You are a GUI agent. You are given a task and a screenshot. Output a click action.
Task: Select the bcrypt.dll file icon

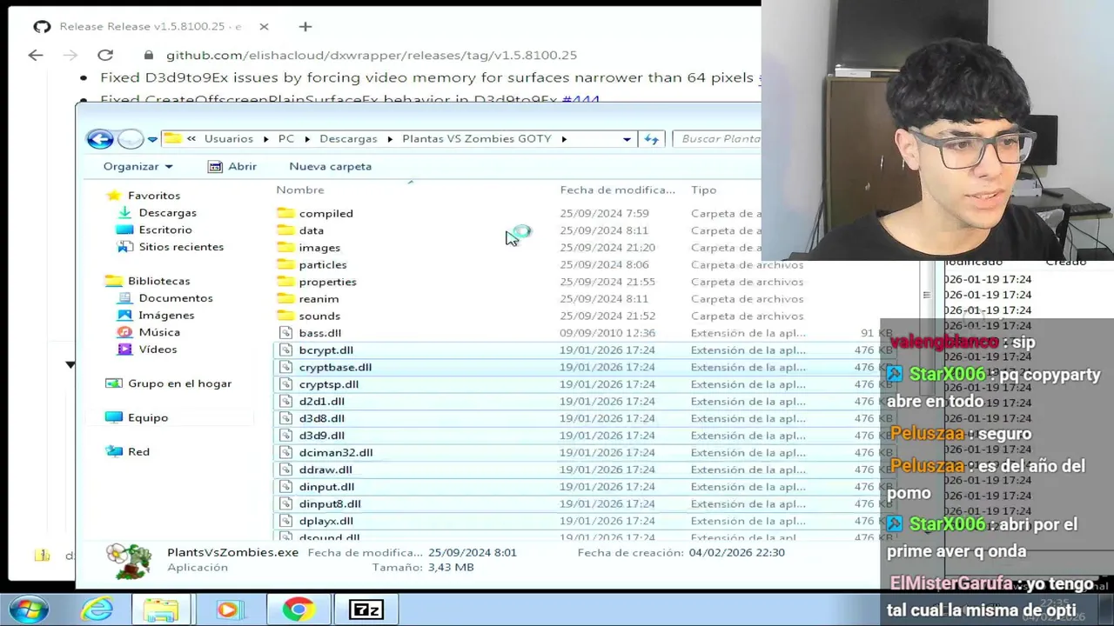[286, 350]
